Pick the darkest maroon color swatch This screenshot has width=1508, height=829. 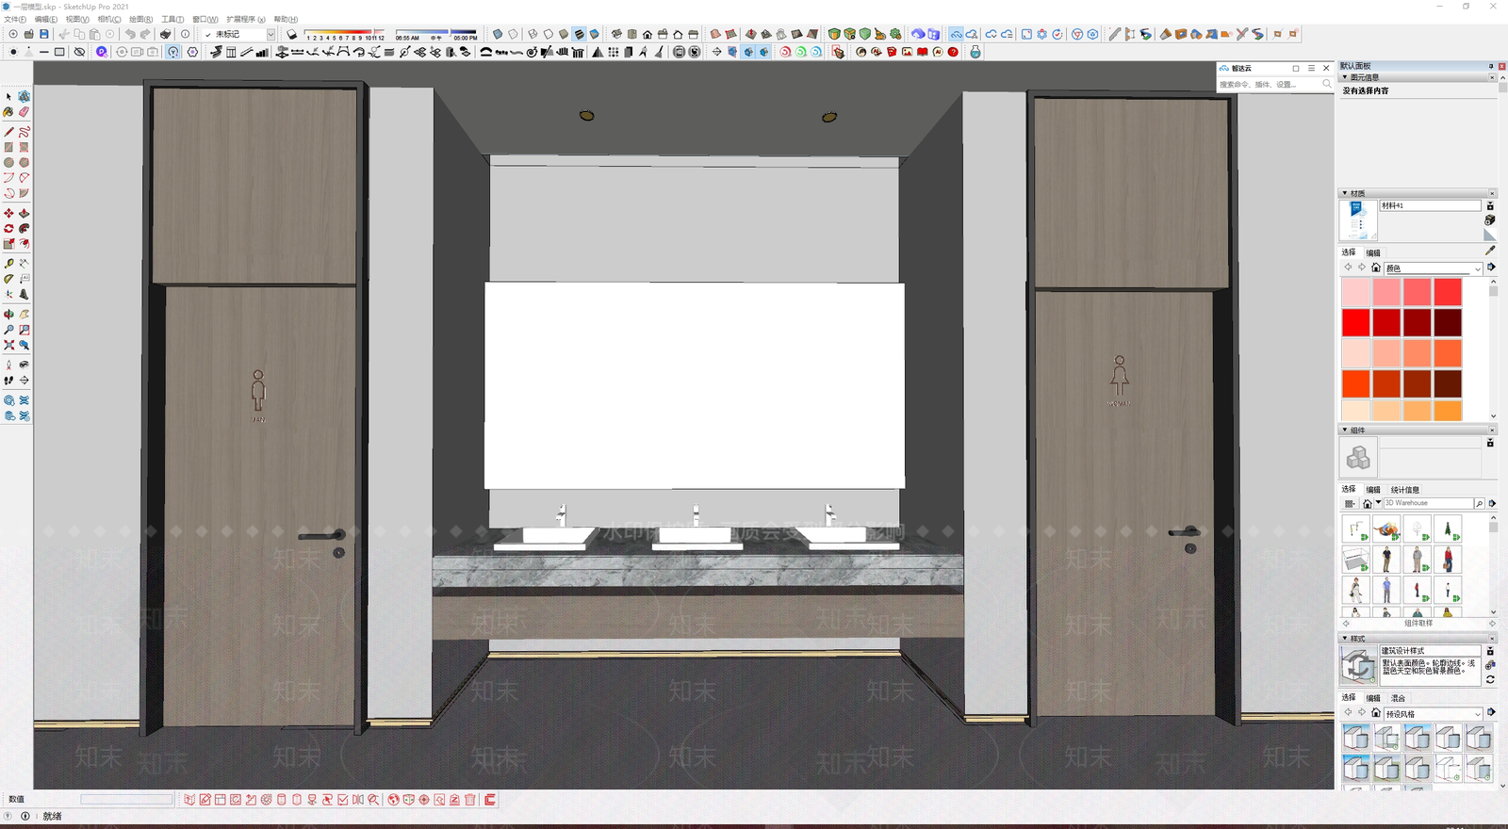click(x=1447, y=322)
